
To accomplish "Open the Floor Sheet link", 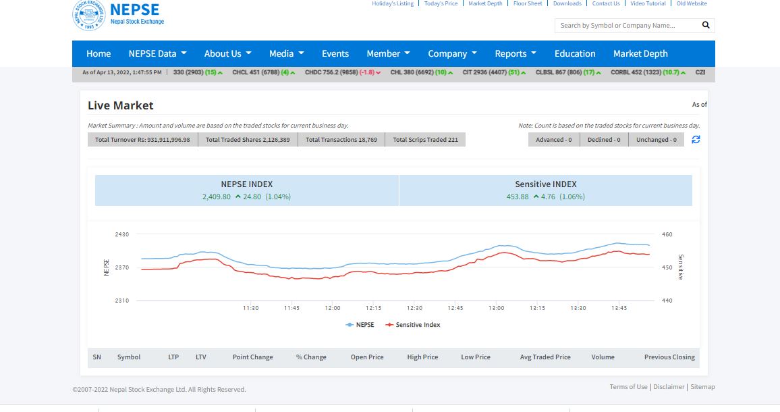I will 527,3.
